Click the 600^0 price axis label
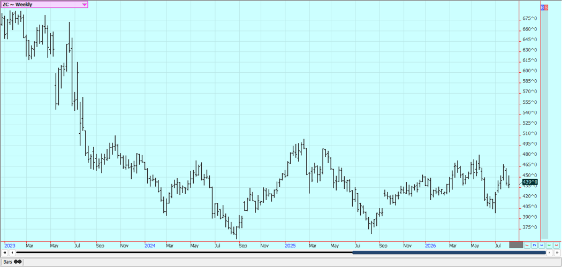562x267 pixels. point(530,71)
